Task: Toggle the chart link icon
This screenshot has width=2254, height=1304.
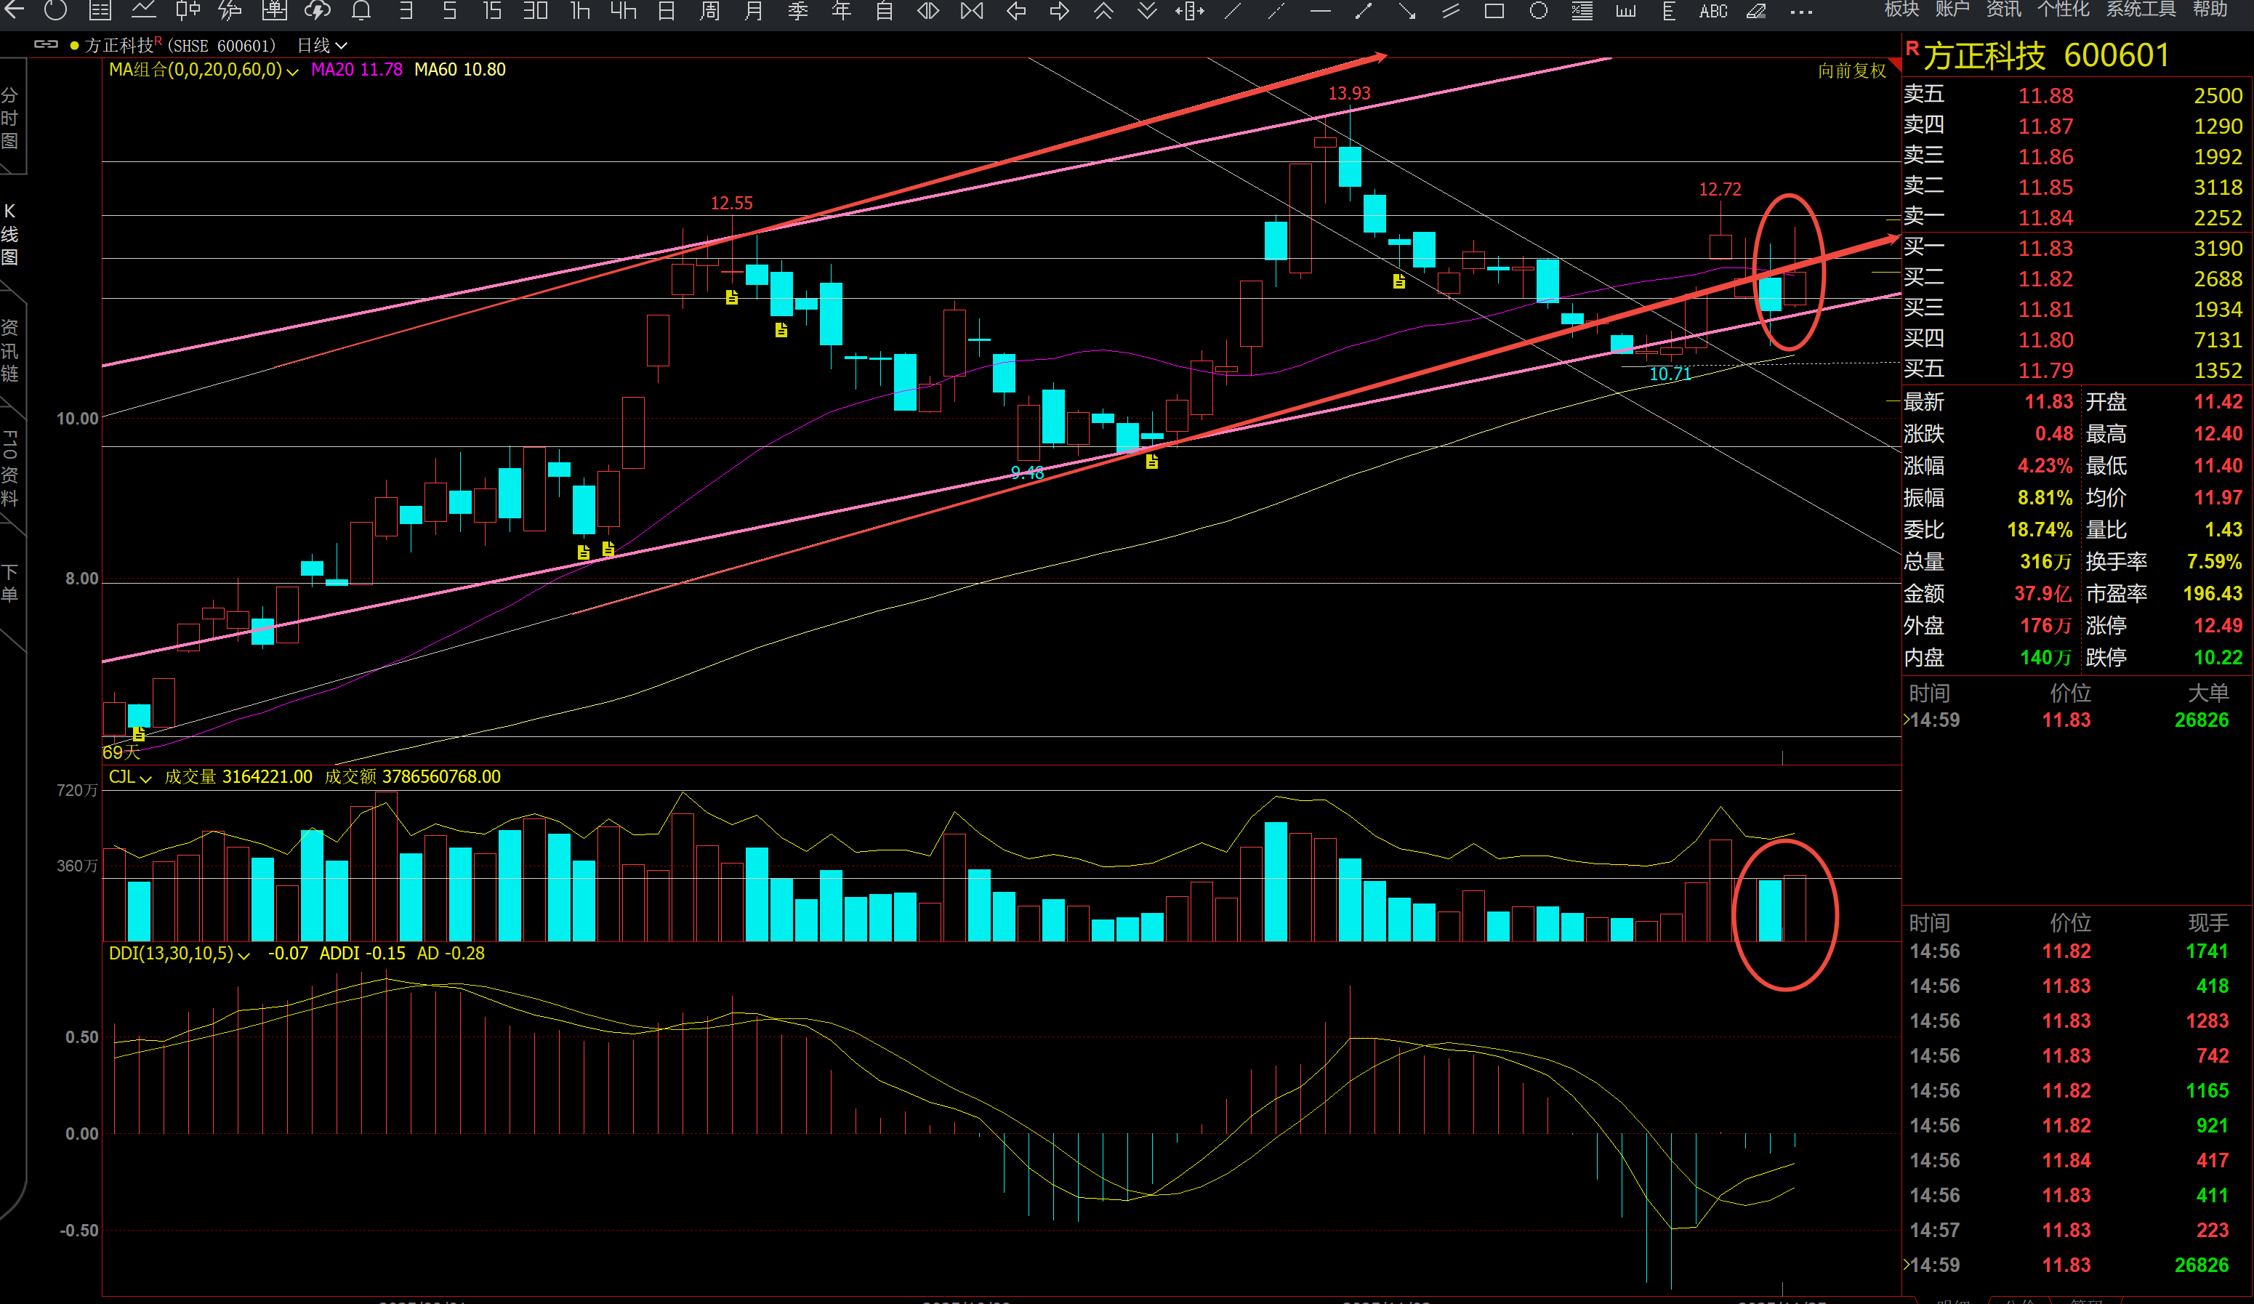Action: pyautogui.click(x=46, y=44)
